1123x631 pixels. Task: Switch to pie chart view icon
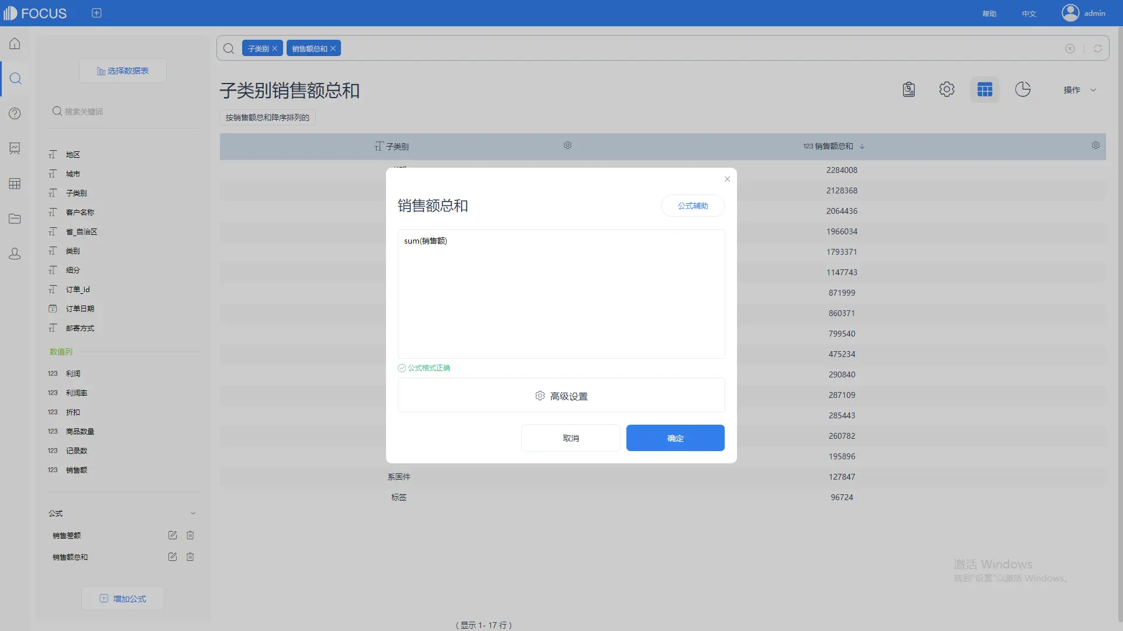coord(1022,89)
